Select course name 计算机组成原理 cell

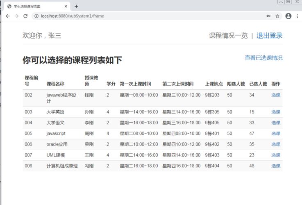coord(62,166)
